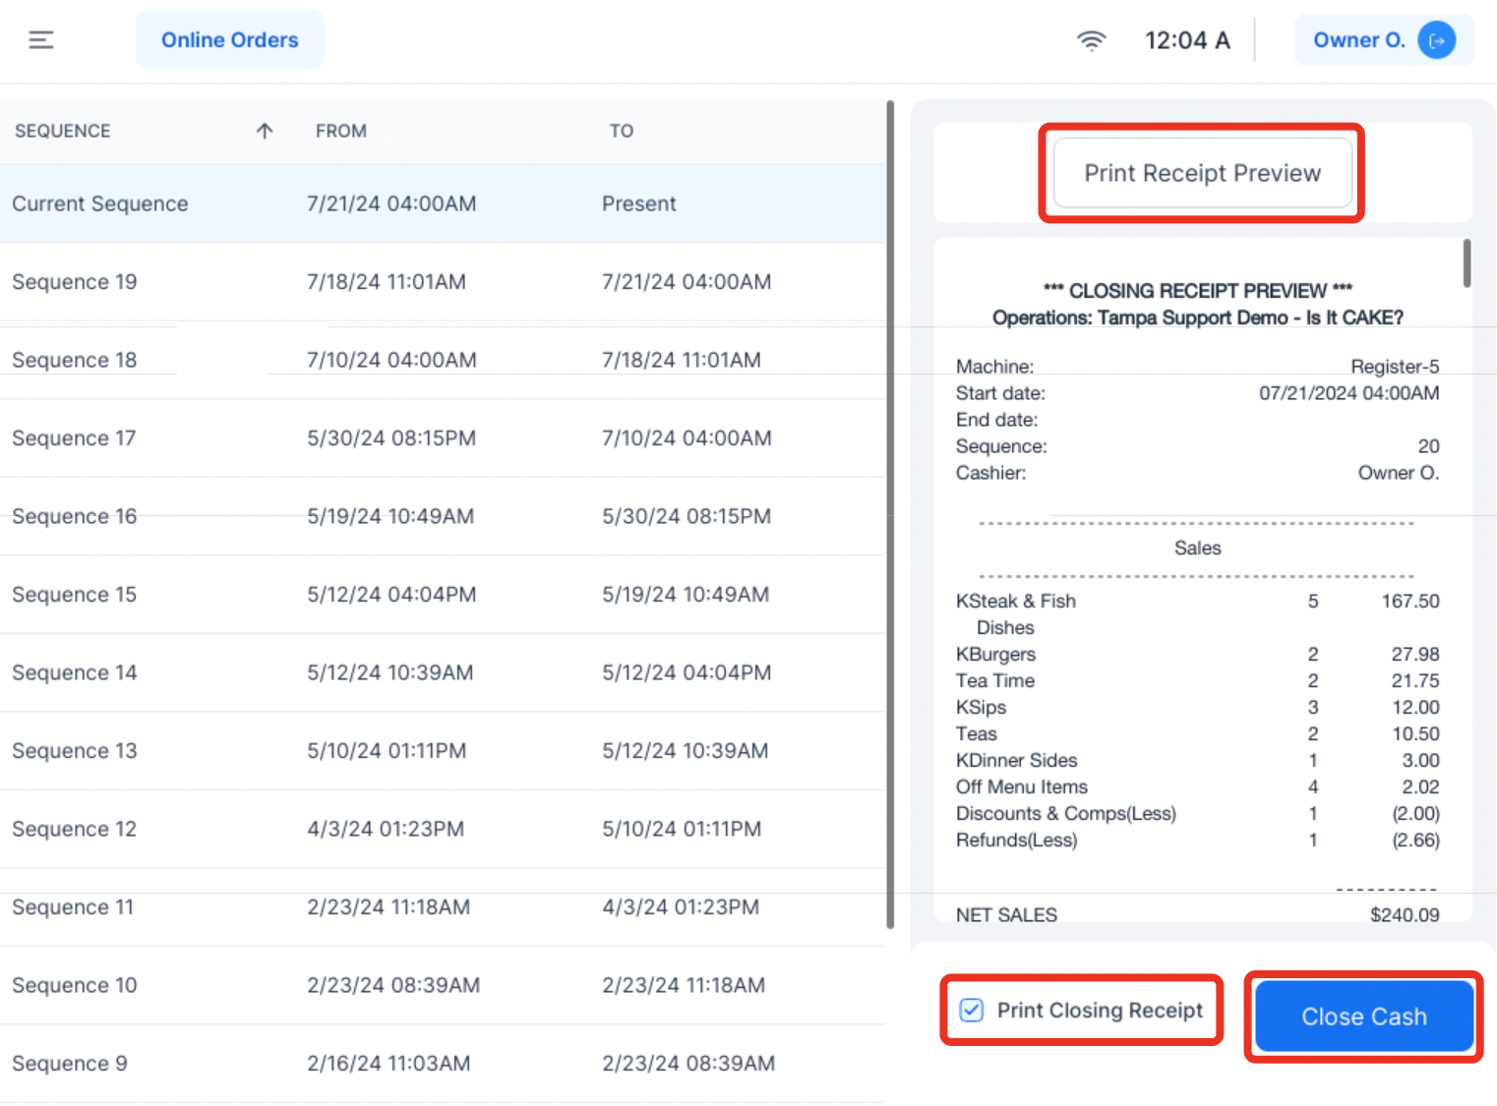Click the Tea Time receipt line

coord(1197,680)
